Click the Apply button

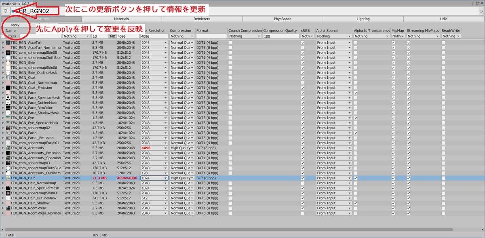pos(15,25)
